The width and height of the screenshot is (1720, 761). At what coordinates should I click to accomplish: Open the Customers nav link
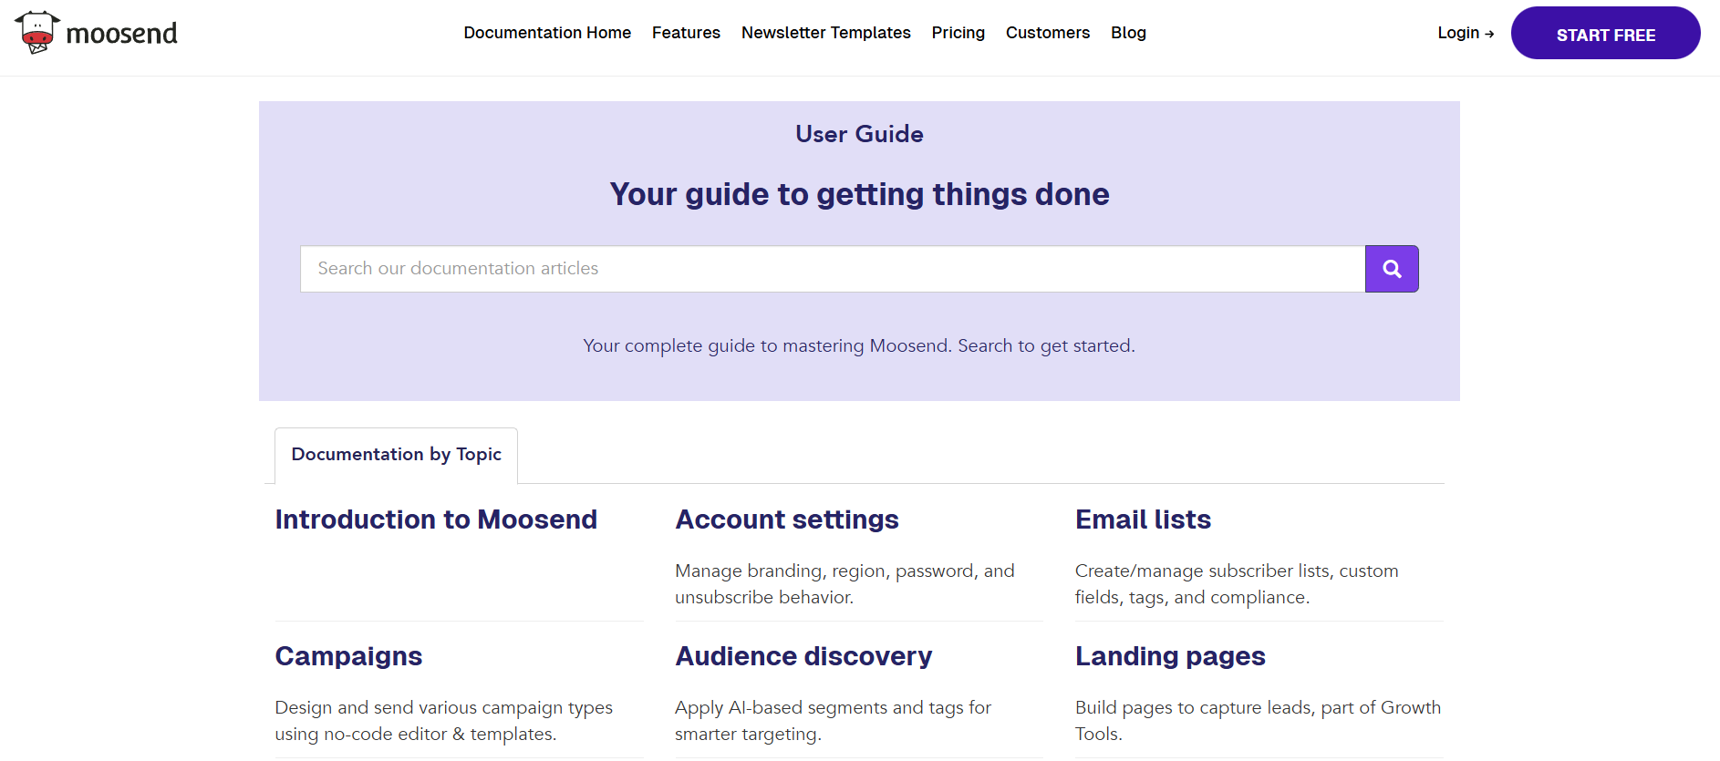tap(1047, 33)
